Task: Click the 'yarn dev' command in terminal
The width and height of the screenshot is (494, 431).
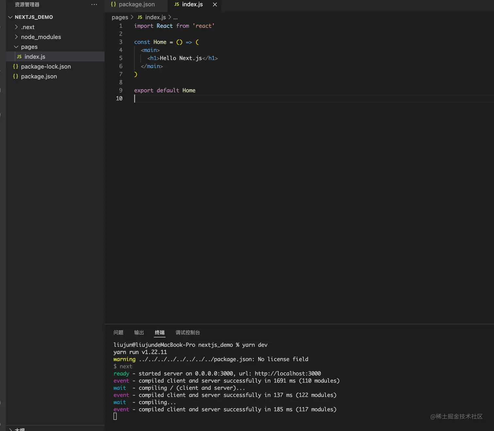Action: [x=255, y=345]
